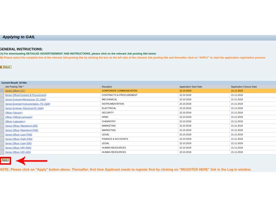Open the Senior Officer (CC) job posting
Image resolution: width=276 pixels, height=207 pixels.
(x=15, y=91)
